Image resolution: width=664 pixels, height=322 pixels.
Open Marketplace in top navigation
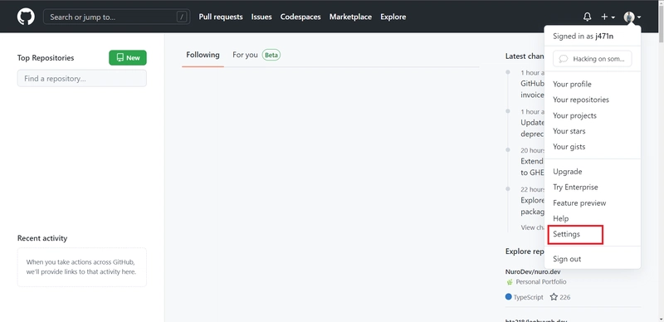(x=350, y=17)
